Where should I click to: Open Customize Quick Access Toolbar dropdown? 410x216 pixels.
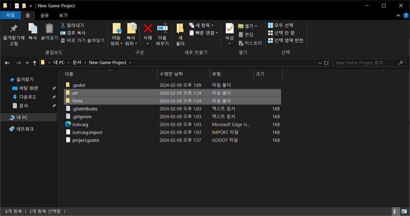pos(31,6)
